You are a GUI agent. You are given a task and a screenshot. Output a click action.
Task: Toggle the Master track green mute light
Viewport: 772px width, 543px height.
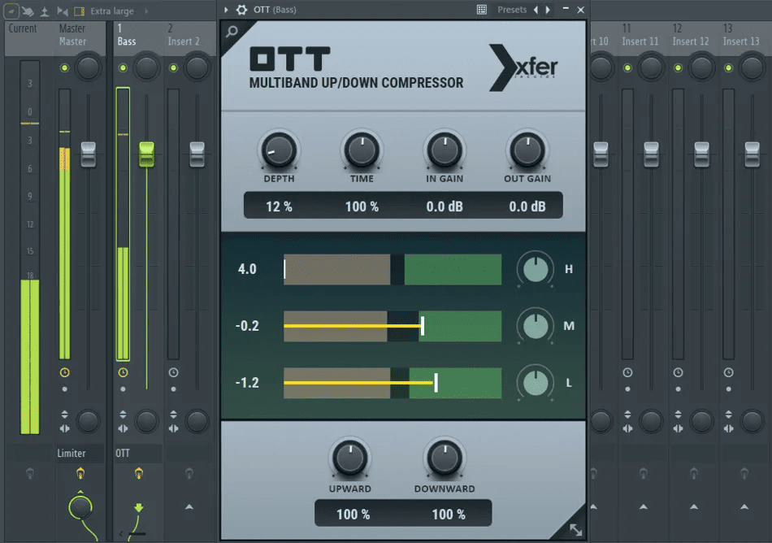point(64,67)
